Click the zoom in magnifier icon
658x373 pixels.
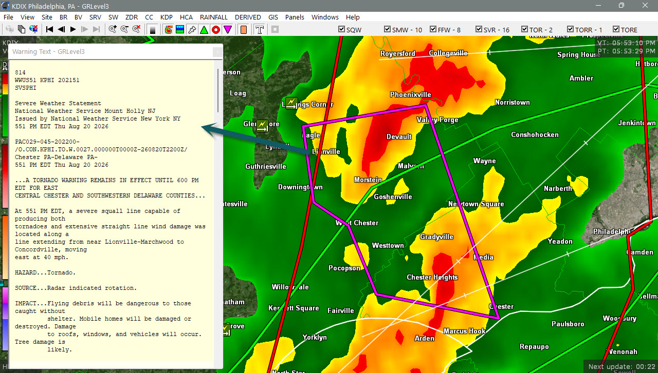click(x=113, y=29)
